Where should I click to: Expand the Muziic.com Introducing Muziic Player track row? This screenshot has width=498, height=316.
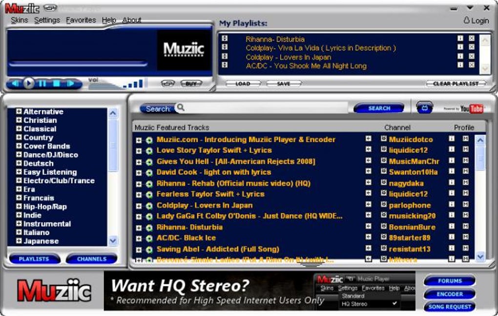coord(139,140)
